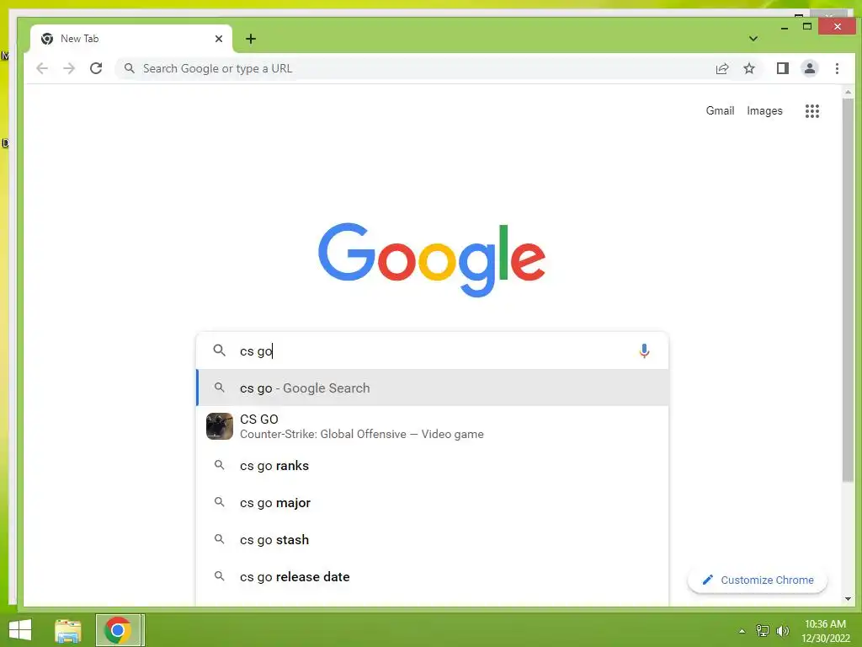Click the search icon inside the address bar
The image size is (862, 647).
tap(129, 68)
